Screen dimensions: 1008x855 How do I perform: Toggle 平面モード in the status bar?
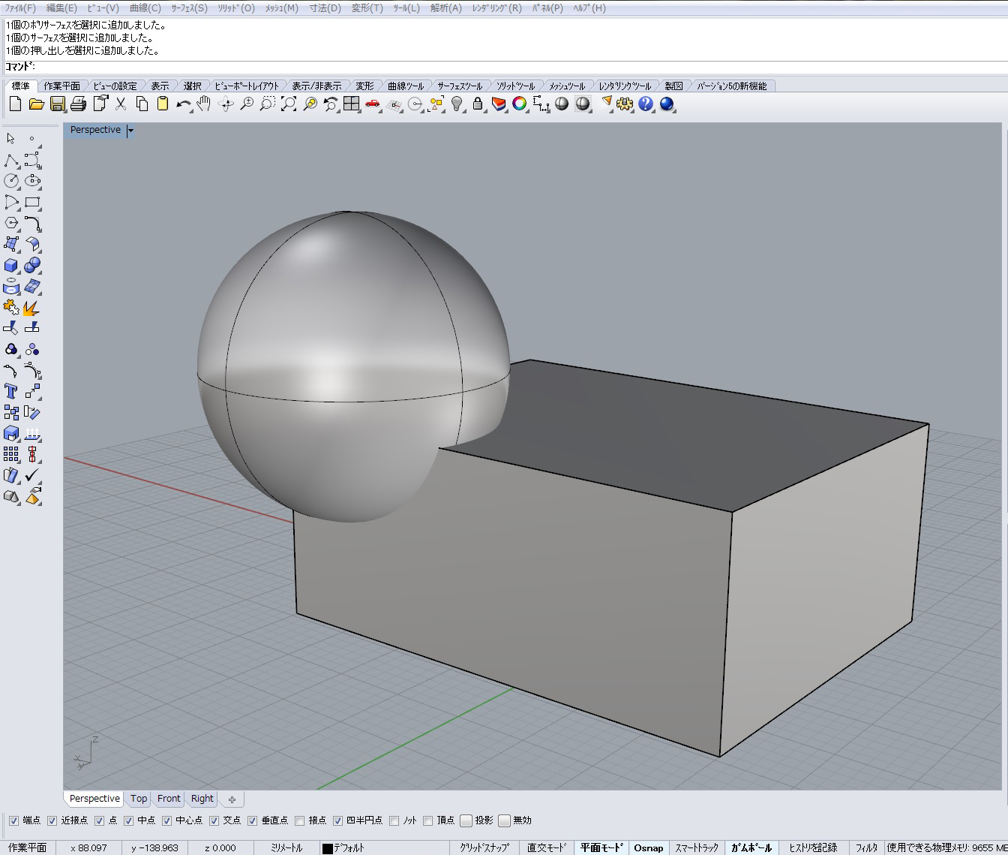pyautogui.click(x=601, y=848)
